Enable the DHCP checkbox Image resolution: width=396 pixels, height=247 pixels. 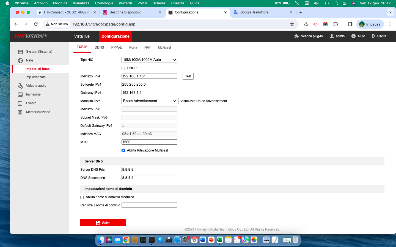123,68
